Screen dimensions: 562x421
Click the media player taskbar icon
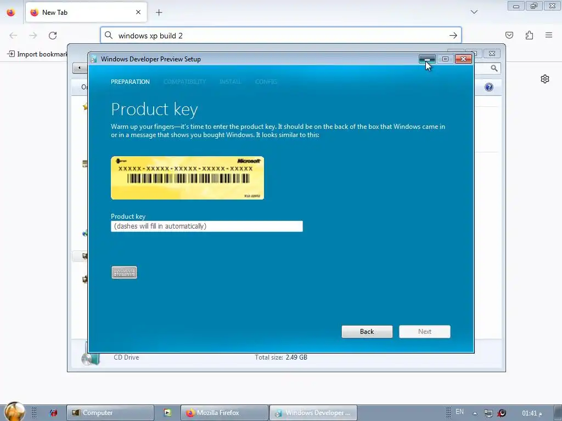pyautogui.click(x=167, y=413)
